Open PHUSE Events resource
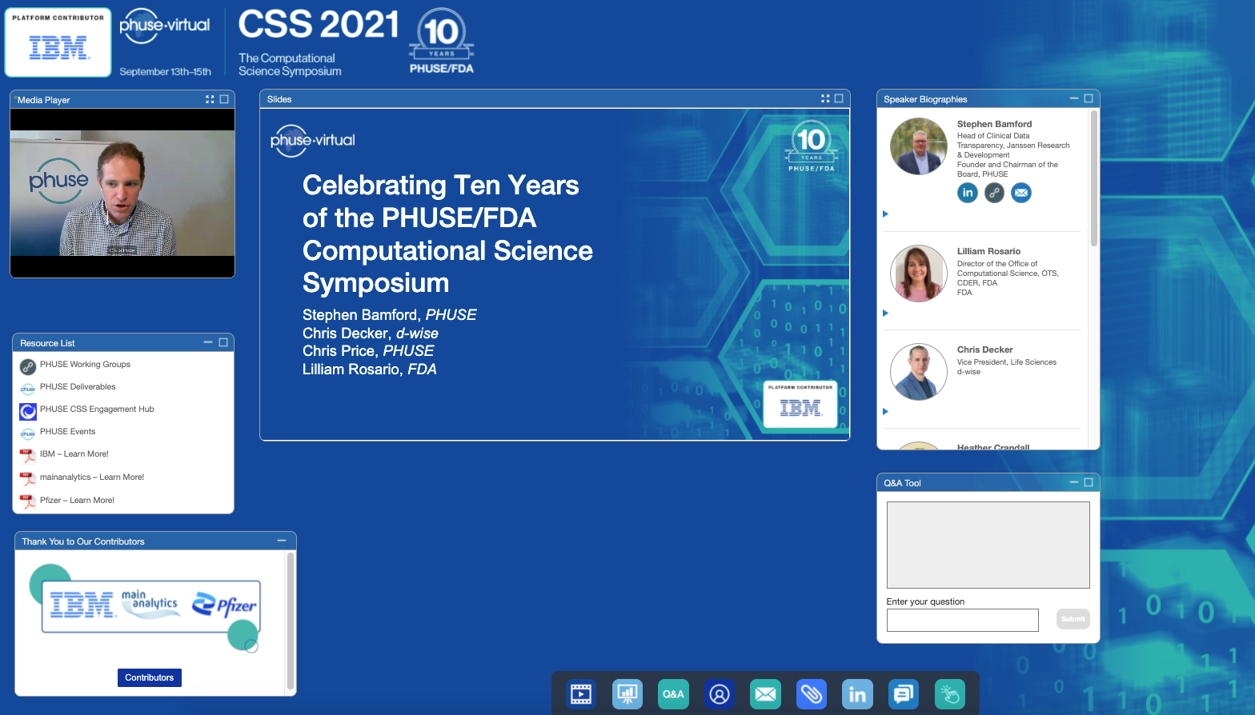The height and width of the screenshot is (715, 1255). 67,431
